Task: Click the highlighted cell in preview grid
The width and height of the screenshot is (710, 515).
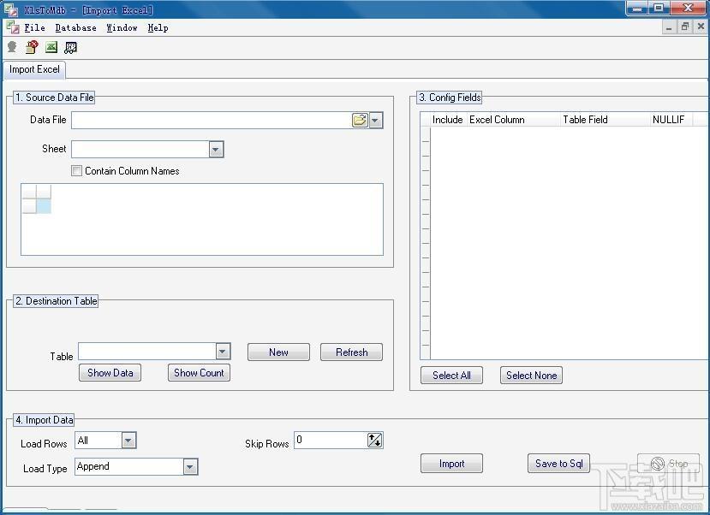Action: coord(44,206)
